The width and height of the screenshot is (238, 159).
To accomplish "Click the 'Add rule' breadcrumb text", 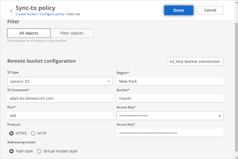I will 74,14.
